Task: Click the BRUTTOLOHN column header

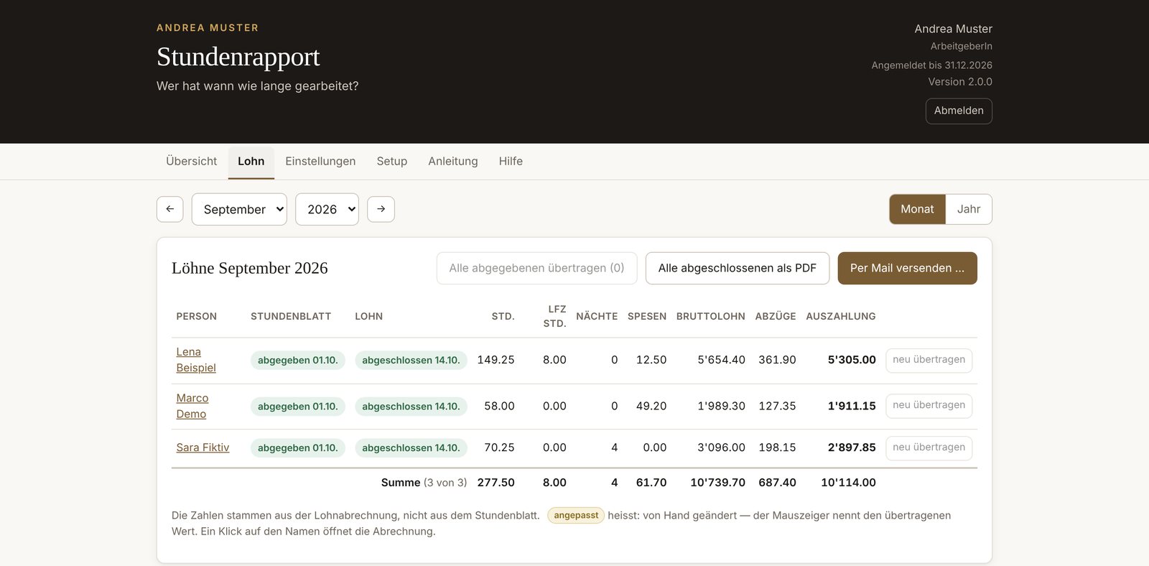Action: point(710,316)
